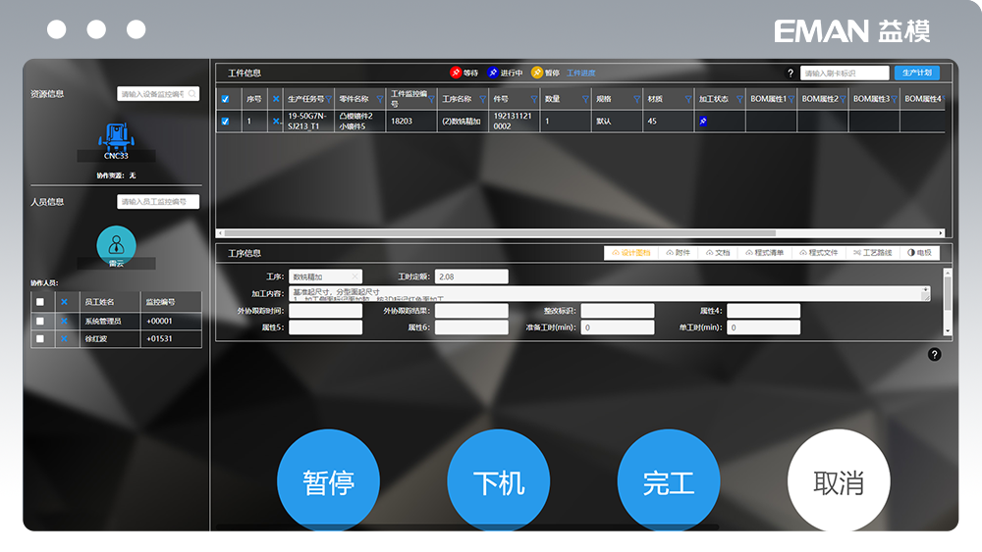The width and height of the screenshot is (982, 552).
Task: Open the 程式清单 tab
Action: [x=769, y=253]
